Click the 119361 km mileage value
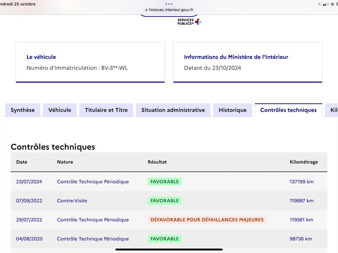Image resolution: width=338 pixels, height=253 pixels. coord(301,220)
